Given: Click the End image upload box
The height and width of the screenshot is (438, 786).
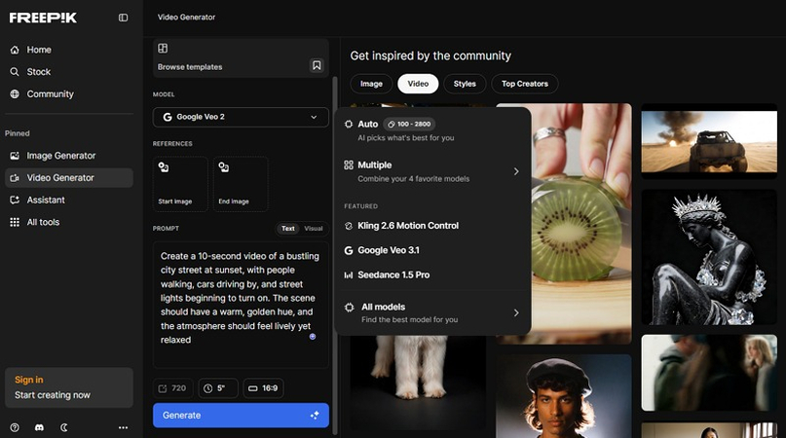Looking at the screenshot, I should coord(240,184).
